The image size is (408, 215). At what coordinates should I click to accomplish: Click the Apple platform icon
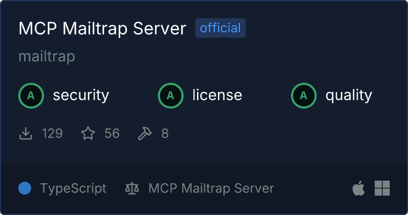click(x=359, y=188)
